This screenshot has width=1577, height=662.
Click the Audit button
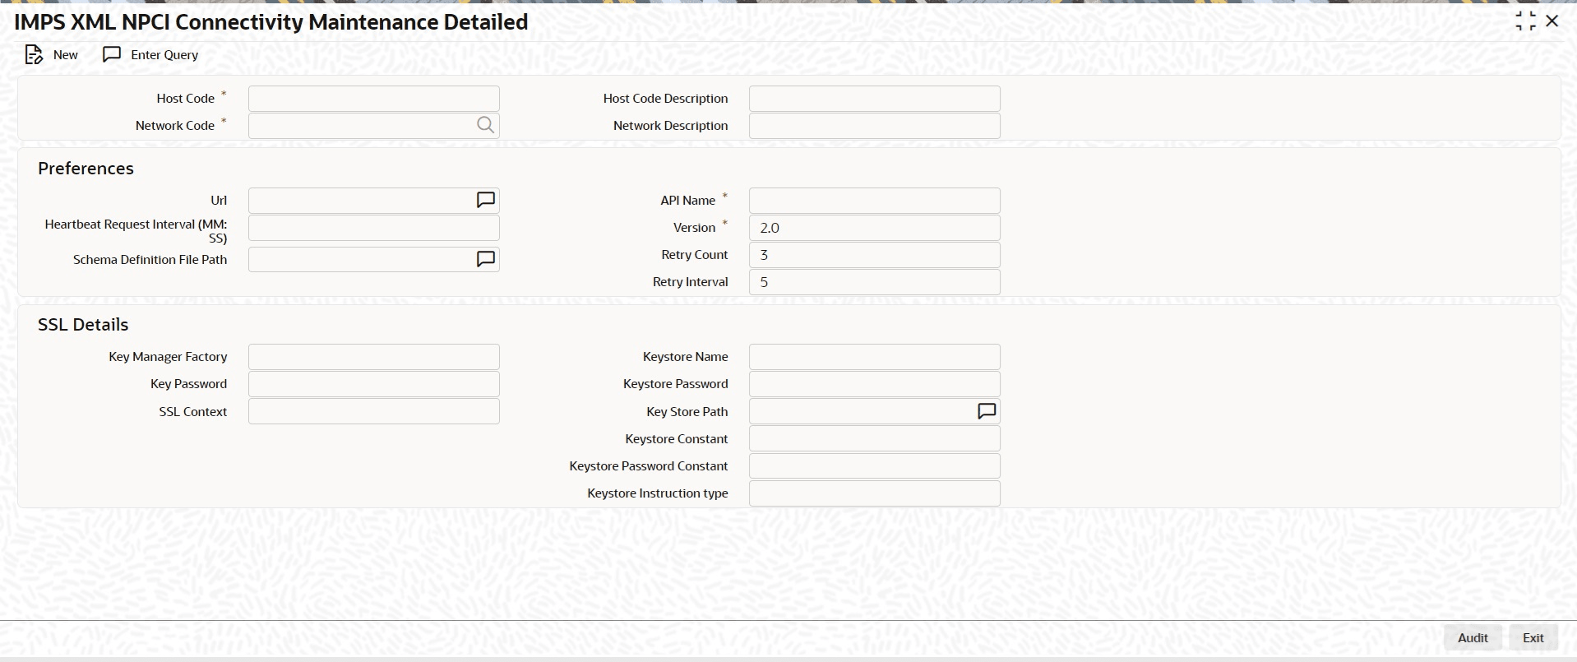click(x=1473, y=638)
